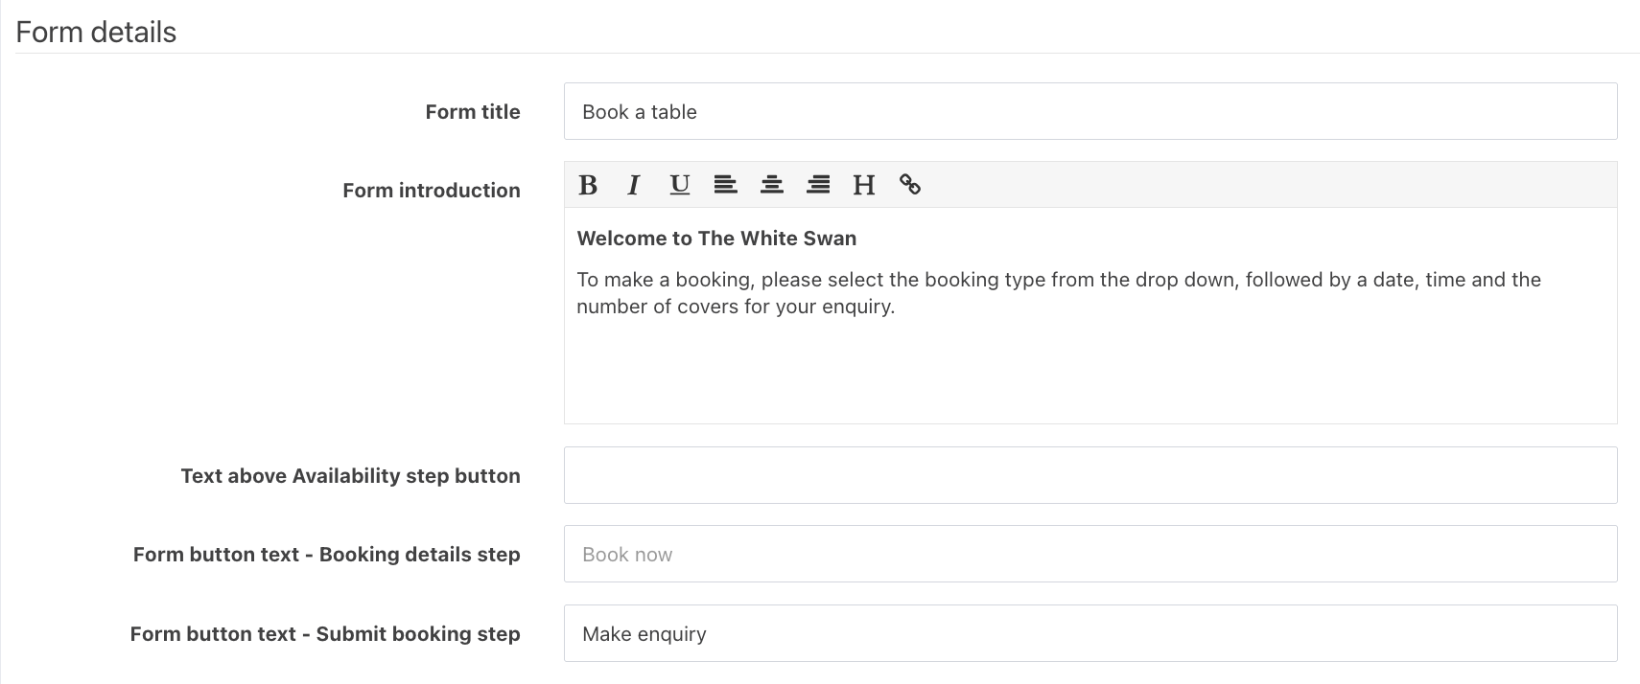This screenshot has width=1640, height=684.
Task: Click the empty Text above Availability step field
Action: point(1090,475)
